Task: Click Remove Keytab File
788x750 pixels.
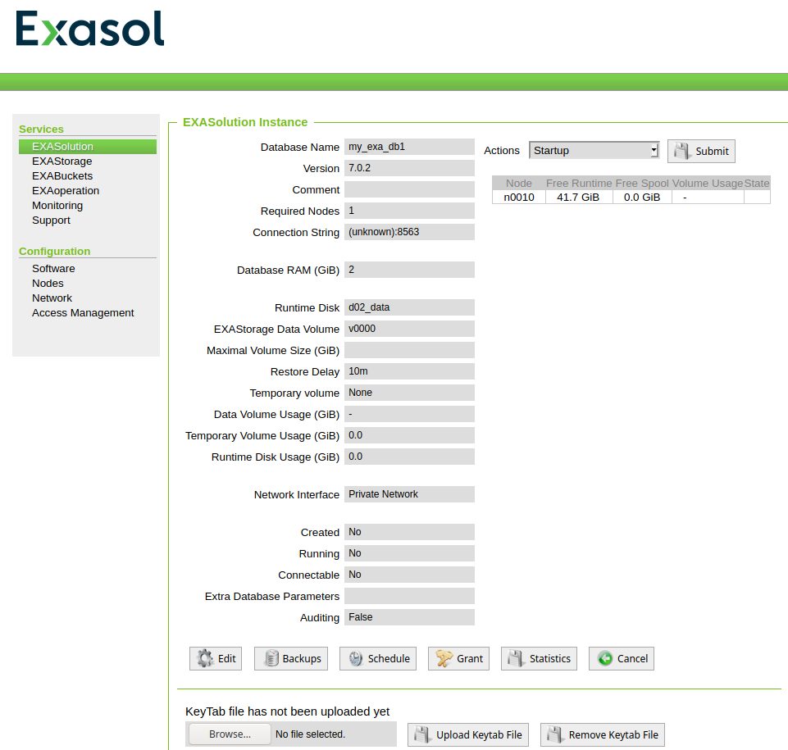Action: point(602,734)
